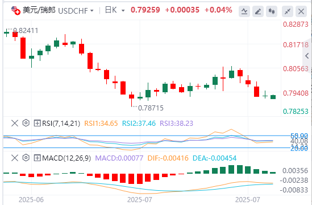Click the USD/CHF flag icon
Viewport: 312px width, 205px height.
[x=16, y=10]
